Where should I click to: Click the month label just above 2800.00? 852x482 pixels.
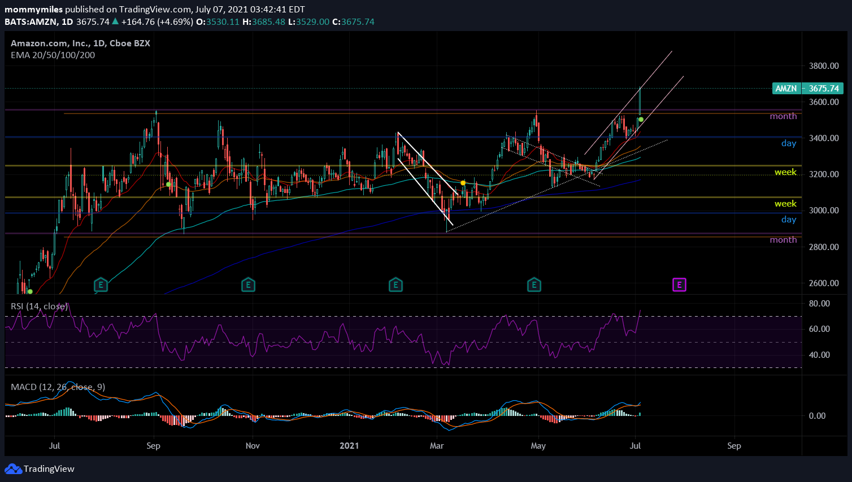(x=783, y=240)
